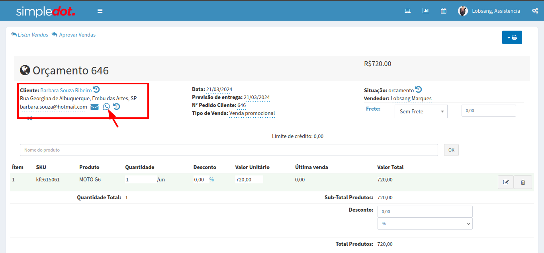Image resolution: width=544 pixels, height=253 pixels.
Task: Open the hamburger menu in header
Action: [100, 11]
